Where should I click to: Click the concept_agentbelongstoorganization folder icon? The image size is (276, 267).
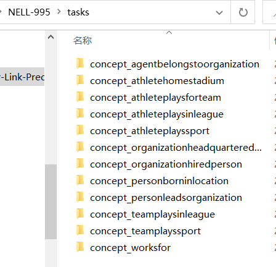(80, 63)
